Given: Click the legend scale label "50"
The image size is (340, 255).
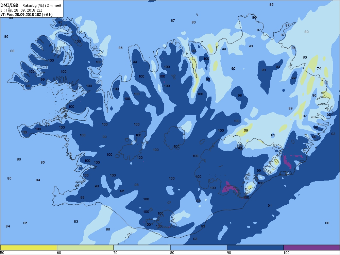Looking at the screenshot, I should 2,253.
